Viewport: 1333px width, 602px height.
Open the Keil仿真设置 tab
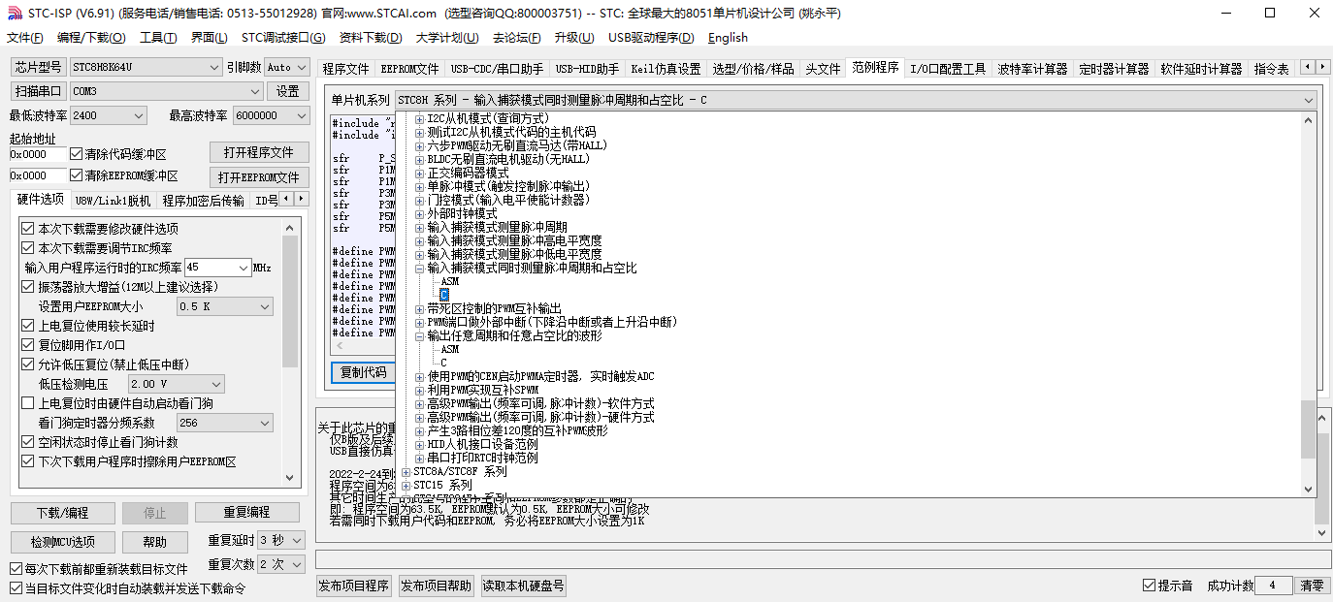click(666, 69)
